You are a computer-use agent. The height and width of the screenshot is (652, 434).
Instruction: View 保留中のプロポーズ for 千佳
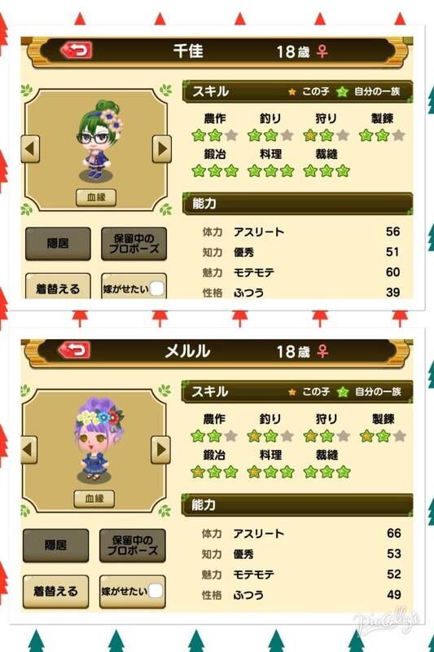134,244
